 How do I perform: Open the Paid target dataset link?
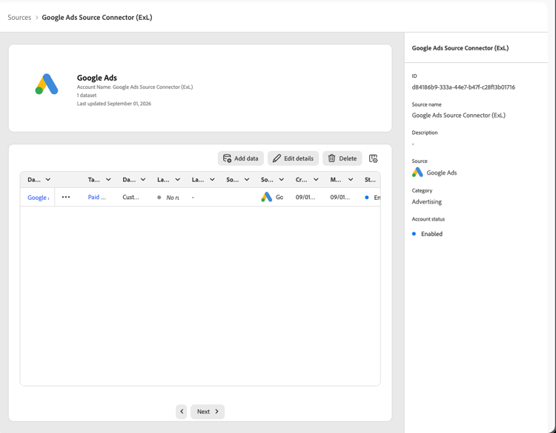tap(97, 197)
